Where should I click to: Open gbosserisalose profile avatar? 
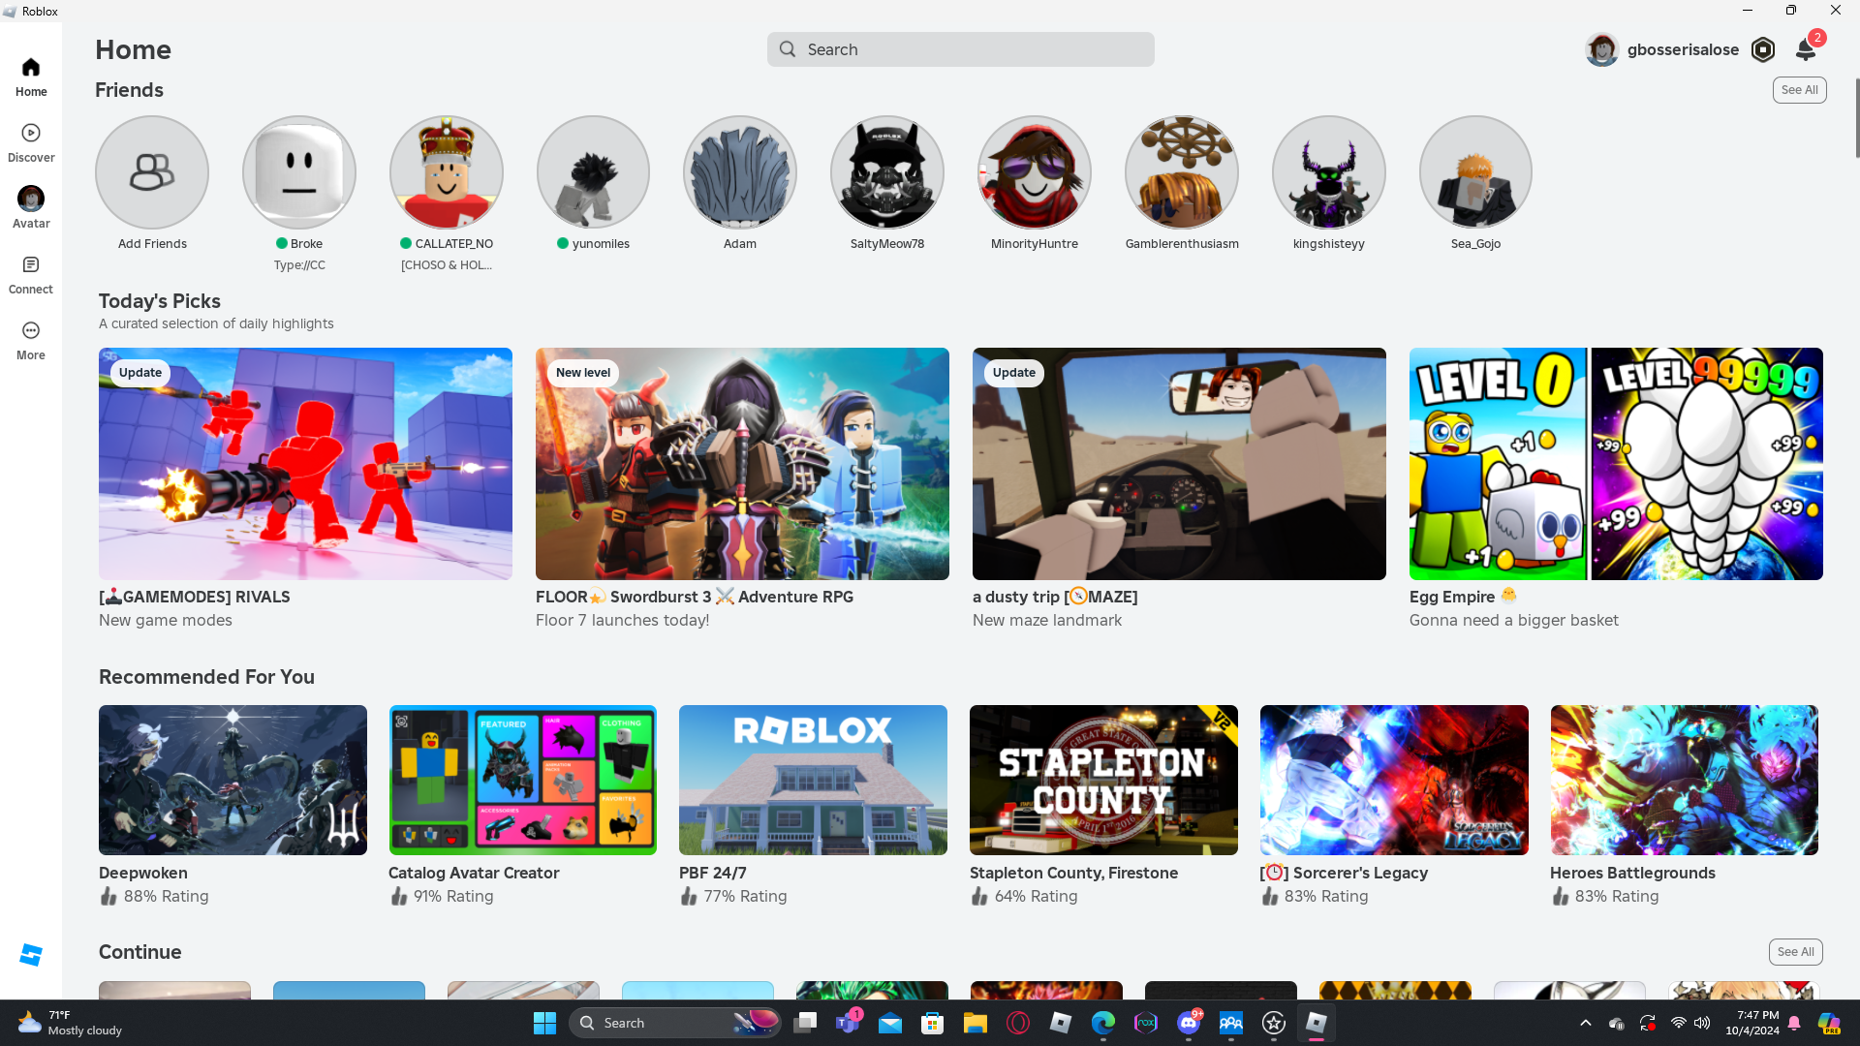[1602, 49]
